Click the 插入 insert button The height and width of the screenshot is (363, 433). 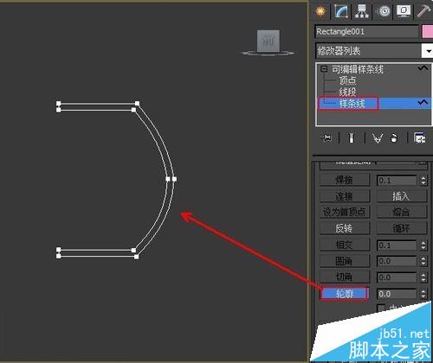402,196
